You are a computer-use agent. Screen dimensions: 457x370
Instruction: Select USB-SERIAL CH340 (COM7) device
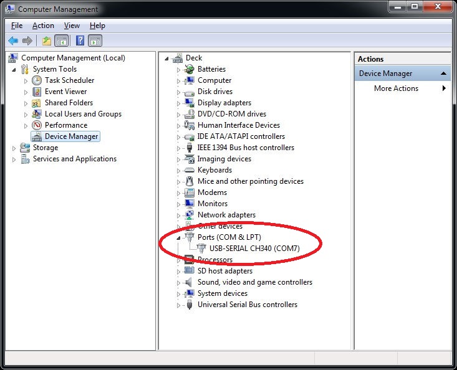tap(254, 249)
